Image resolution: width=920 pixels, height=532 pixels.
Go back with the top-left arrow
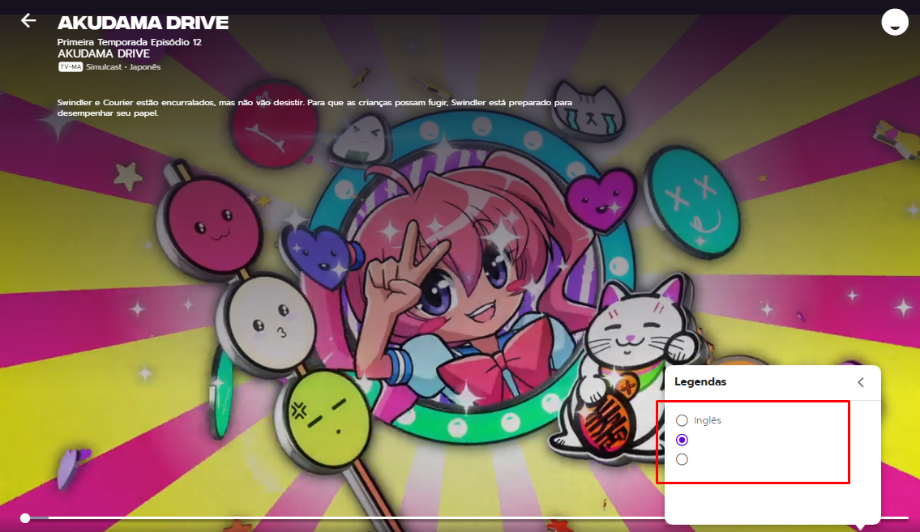[x=28, y=21]
